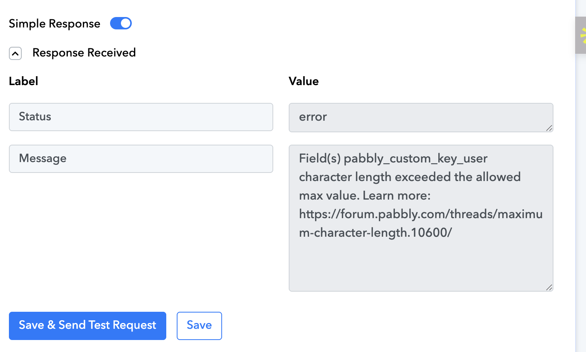Click the 'max value. Learn more:' text line

(364, 196)
